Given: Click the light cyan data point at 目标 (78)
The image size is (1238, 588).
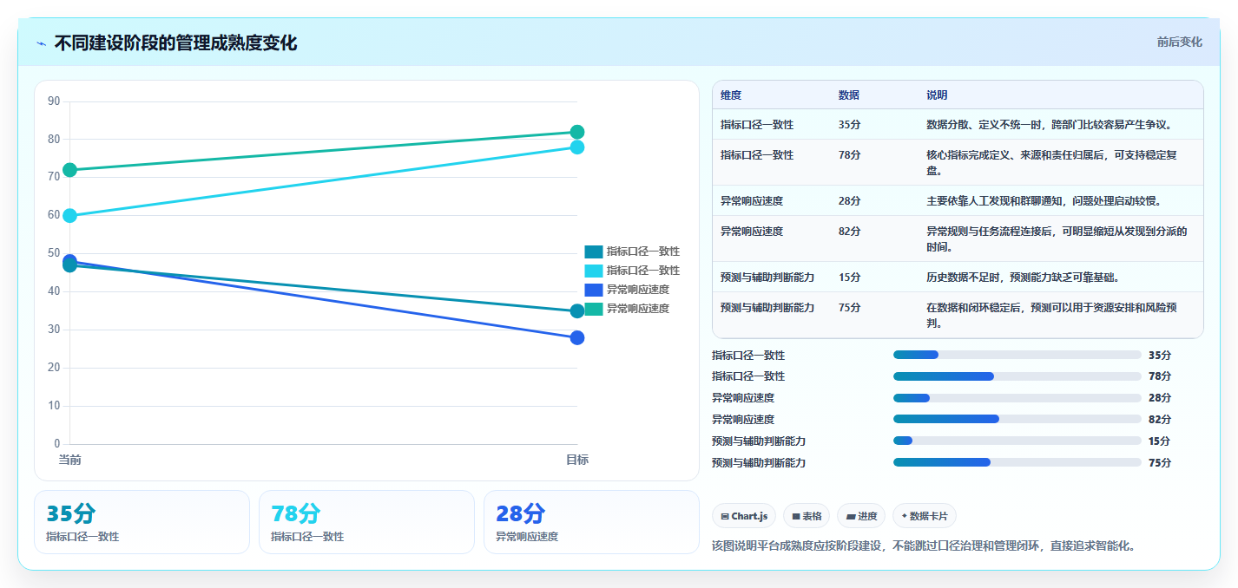Looking at the screenshot, I should tap(577, 147).
